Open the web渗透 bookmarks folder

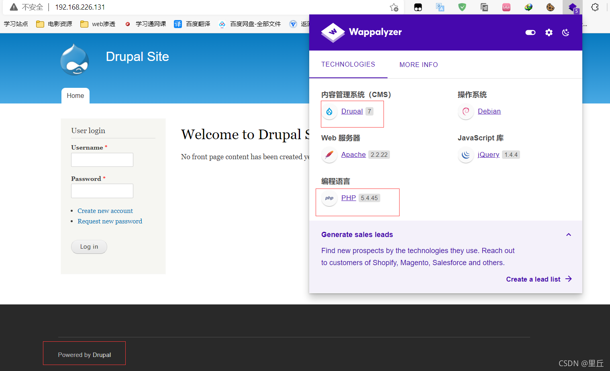98,24
